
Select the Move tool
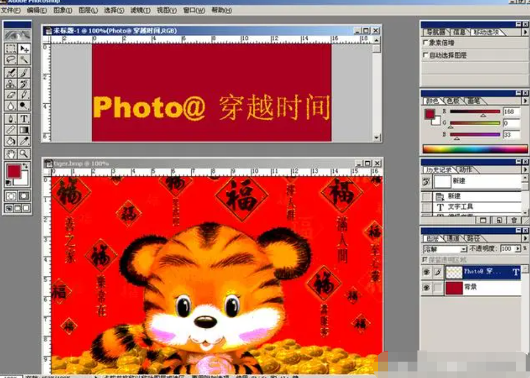point(25,49)
